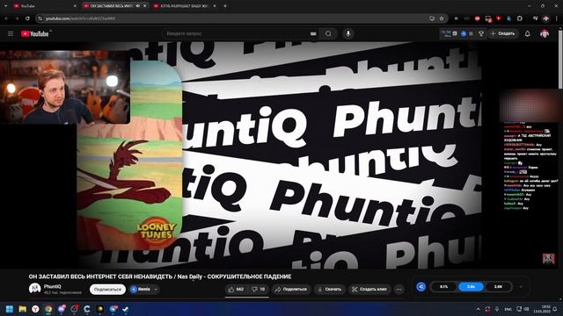Open the more actions three-dot menu

[x=398, y=289]
